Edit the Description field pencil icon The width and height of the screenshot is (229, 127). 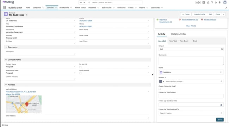point(75,54)
